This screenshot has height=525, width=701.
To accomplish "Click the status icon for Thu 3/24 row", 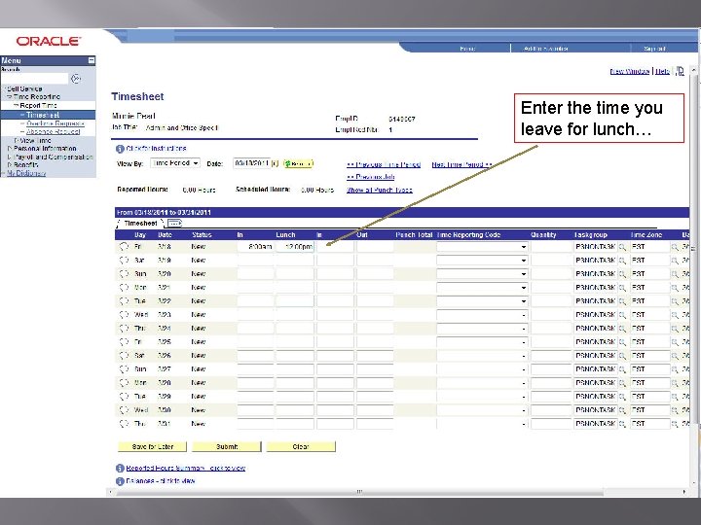I will coord(124,329).
